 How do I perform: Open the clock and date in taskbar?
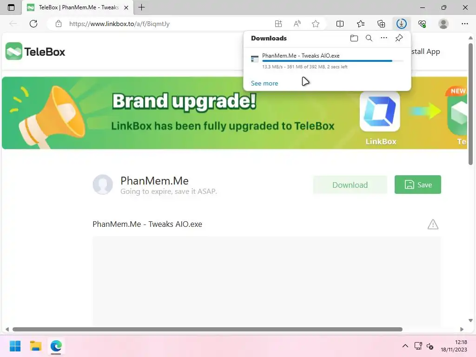pyautogui.click(x=454, y=346)
